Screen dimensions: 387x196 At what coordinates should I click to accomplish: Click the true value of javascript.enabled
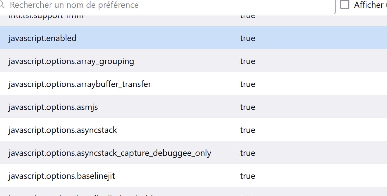point(247,38)
